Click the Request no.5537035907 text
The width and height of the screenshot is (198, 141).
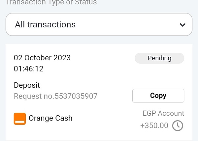coord(56,96)
